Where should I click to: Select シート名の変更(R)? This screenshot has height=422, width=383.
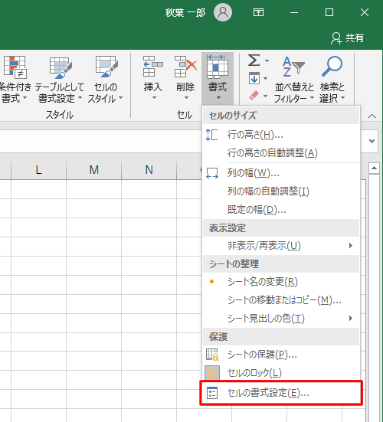pos(281,282)
